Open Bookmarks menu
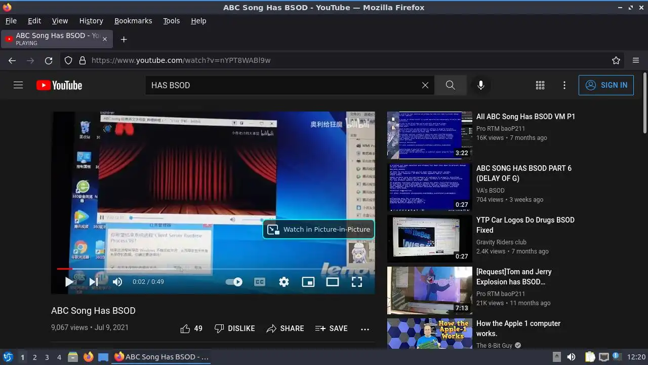The image size is (648, 365). (x=133, y=21)
